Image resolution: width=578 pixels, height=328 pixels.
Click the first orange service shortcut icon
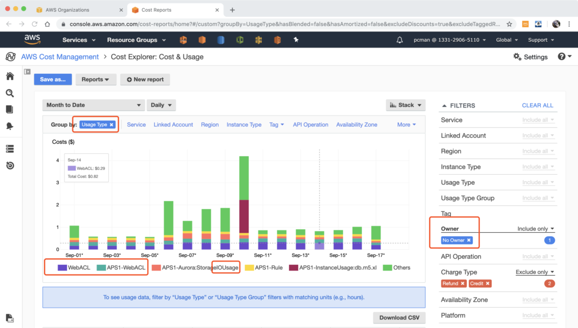click(x=183, y=40)
